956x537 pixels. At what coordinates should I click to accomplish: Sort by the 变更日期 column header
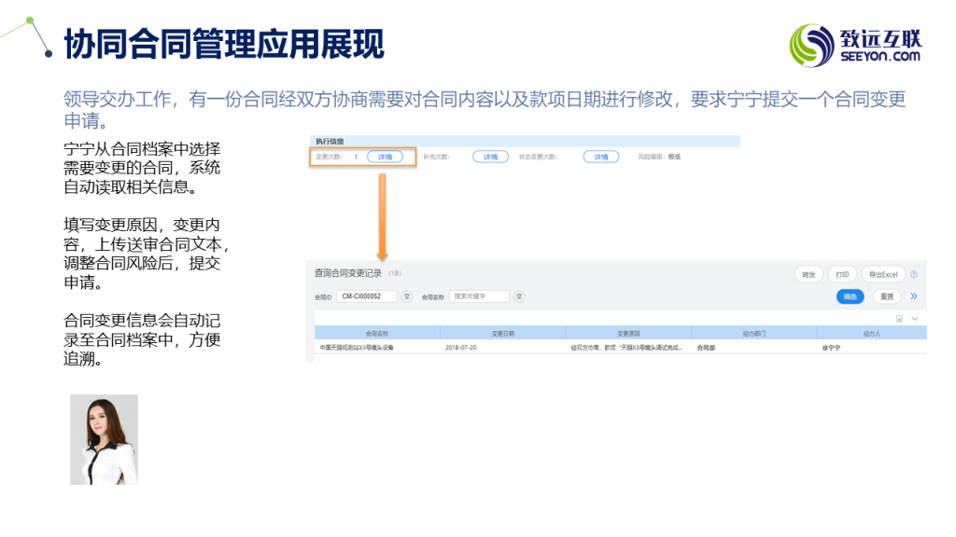(x=502, y=333)
